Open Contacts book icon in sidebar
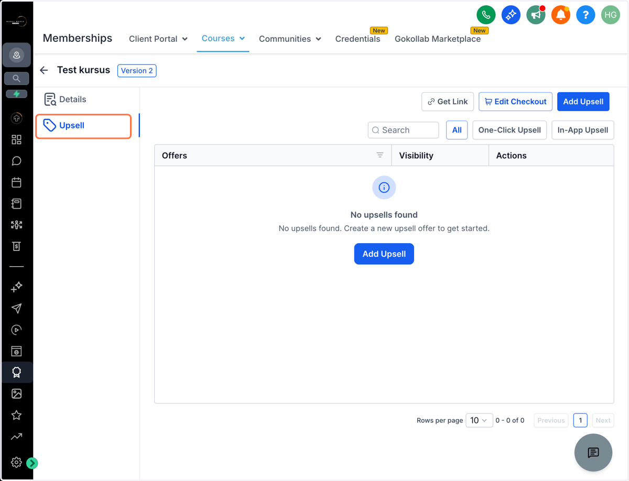 click(x=16, y=203)
